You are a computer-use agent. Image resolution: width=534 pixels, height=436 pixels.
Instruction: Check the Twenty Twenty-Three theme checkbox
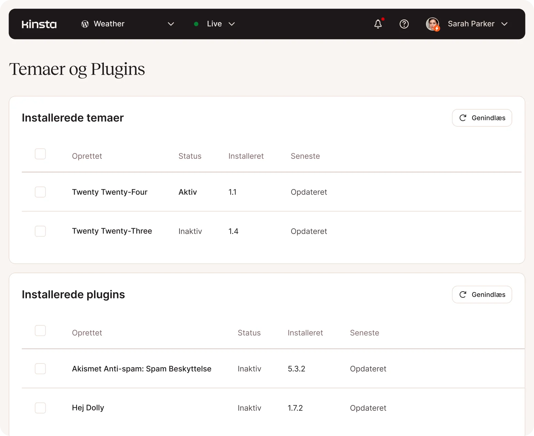point(40,231)
